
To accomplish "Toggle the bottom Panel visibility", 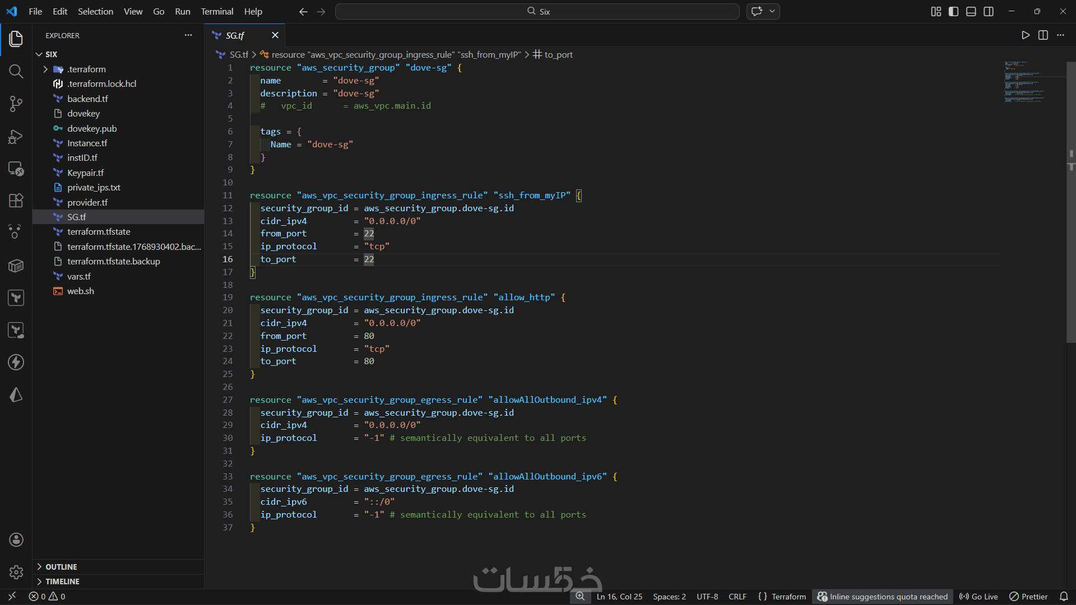I will pyautogui.click(x=971, y=12).
